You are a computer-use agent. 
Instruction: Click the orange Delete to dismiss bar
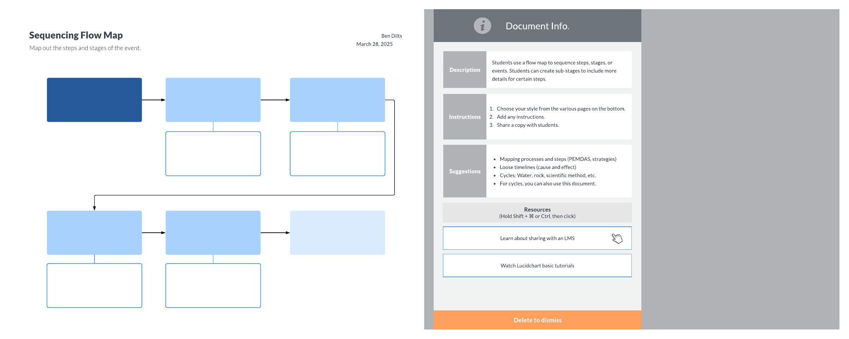tap(537, 320)
